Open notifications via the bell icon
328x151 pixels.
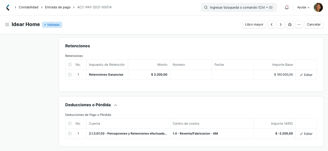[287, 7]
